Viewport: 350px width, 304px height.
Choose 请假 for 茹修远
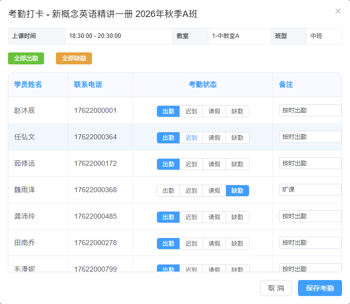click(x=214, y=164)
